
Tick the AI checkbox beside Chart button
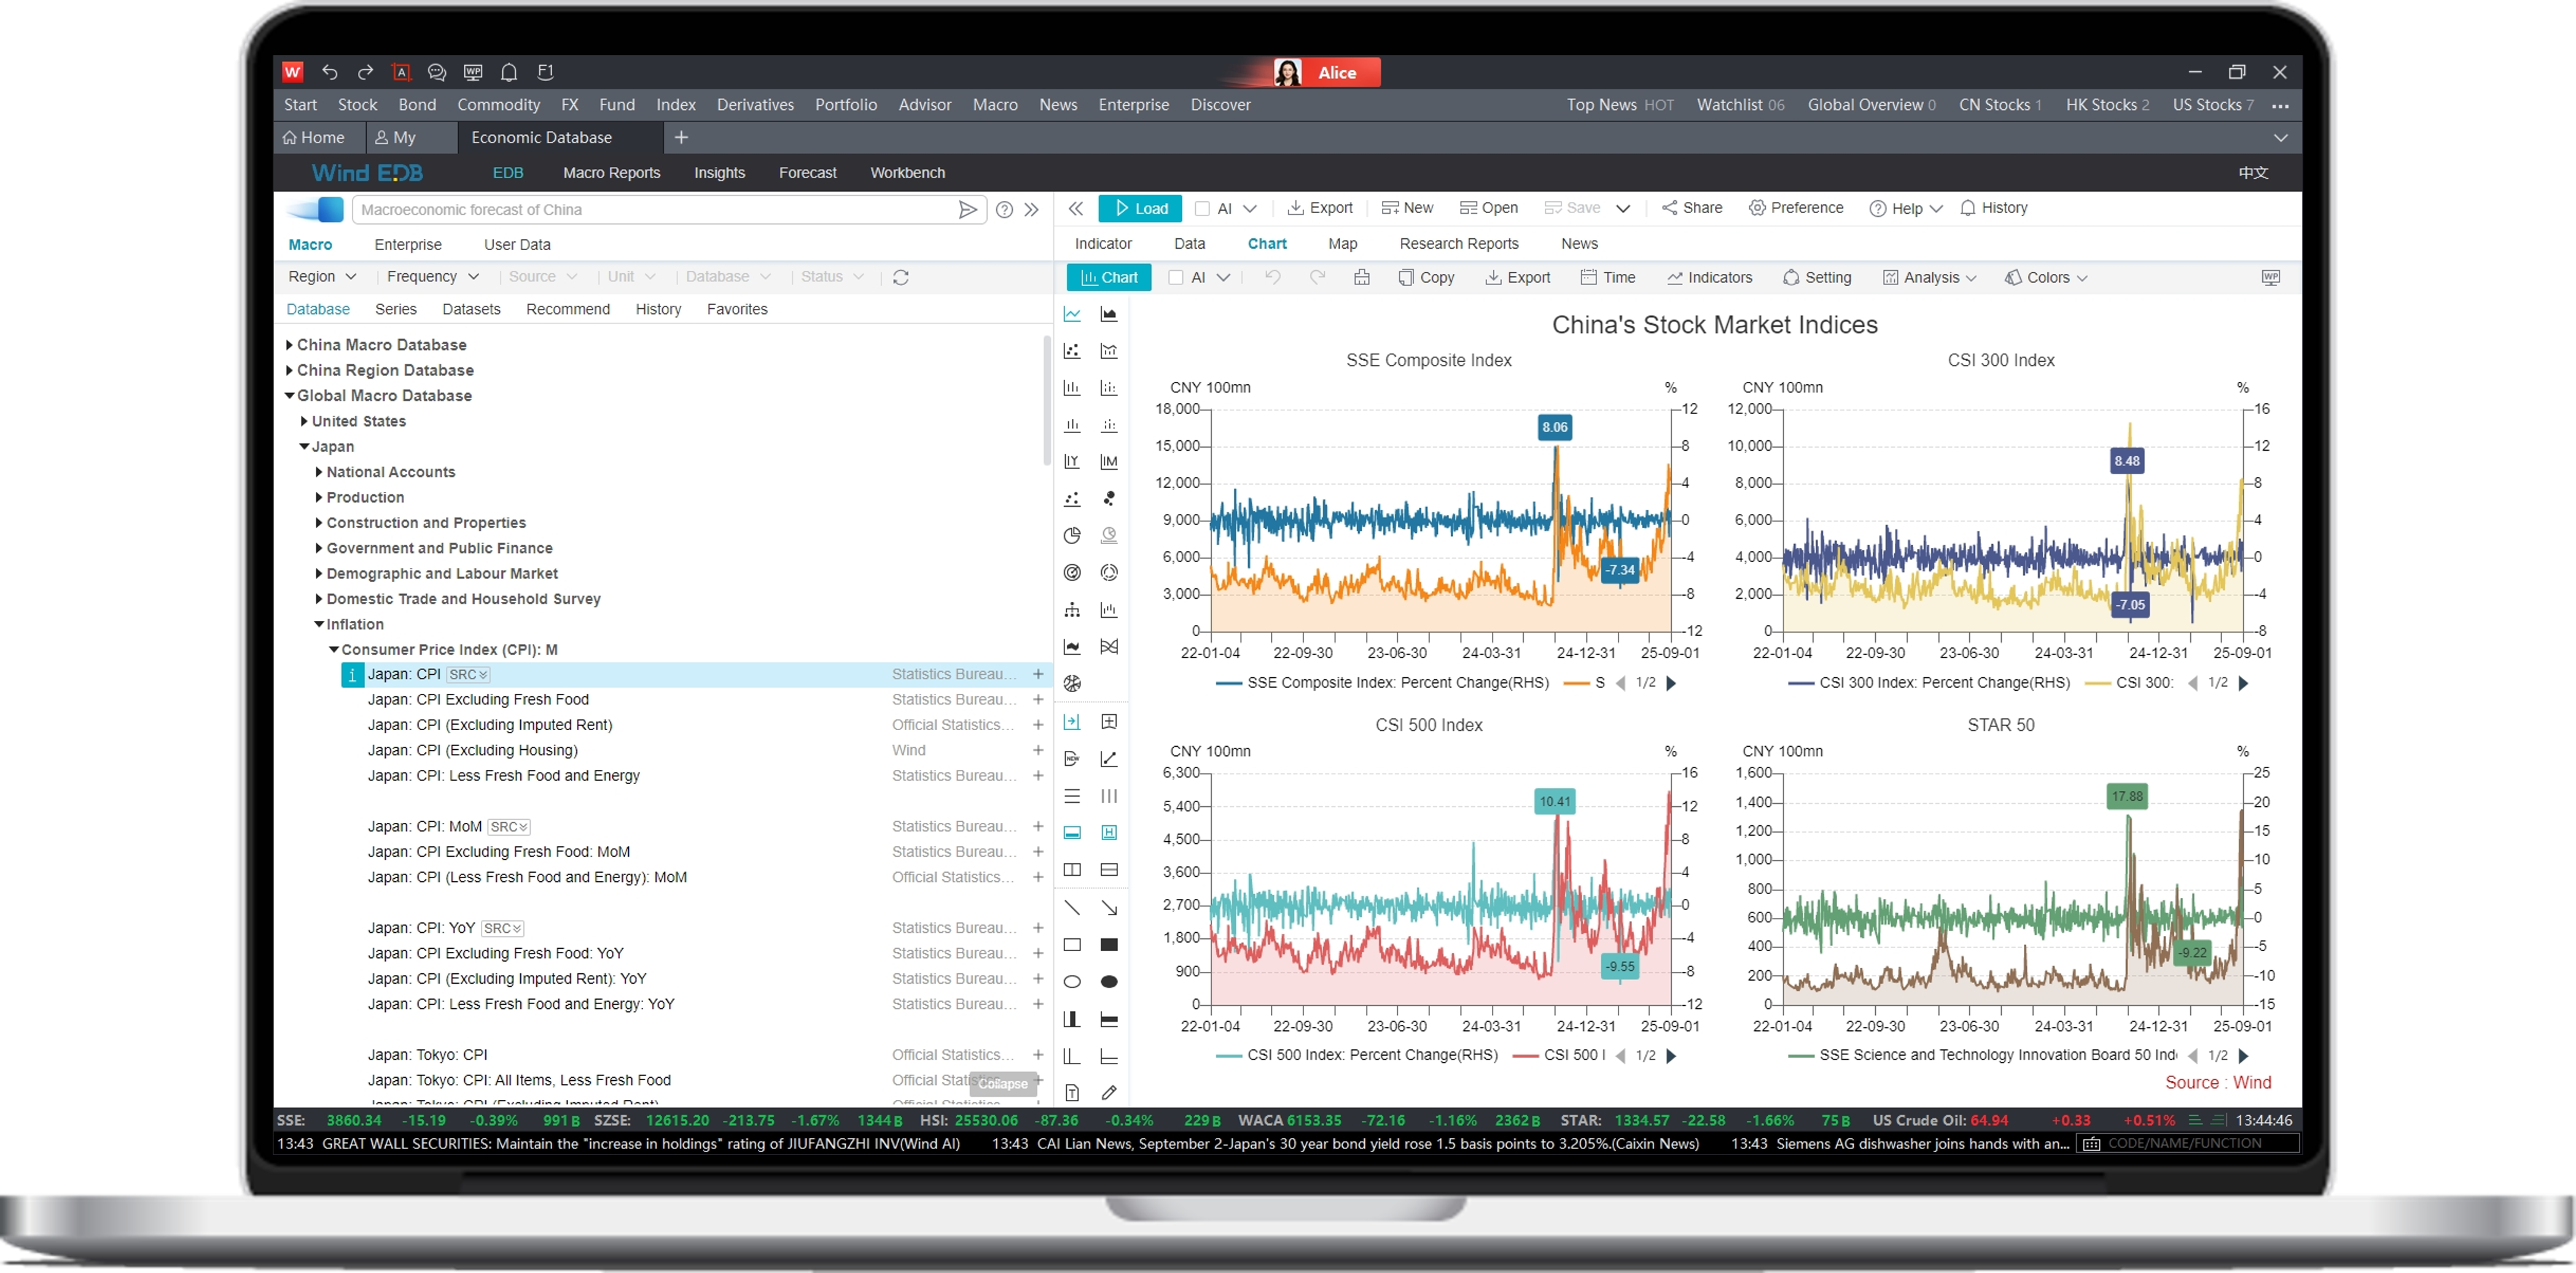(x=1176, y=278)
